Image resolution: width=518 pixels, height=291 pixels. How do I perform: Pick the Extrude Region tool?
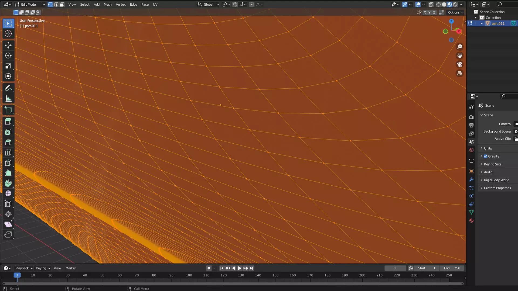click(x=8, y=122)
